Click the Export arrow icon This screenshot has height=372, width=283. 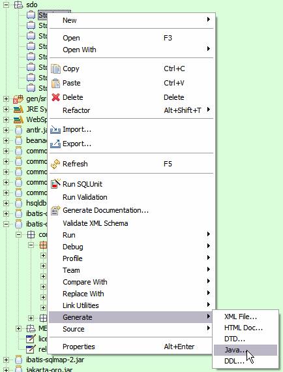coord(55,144)
